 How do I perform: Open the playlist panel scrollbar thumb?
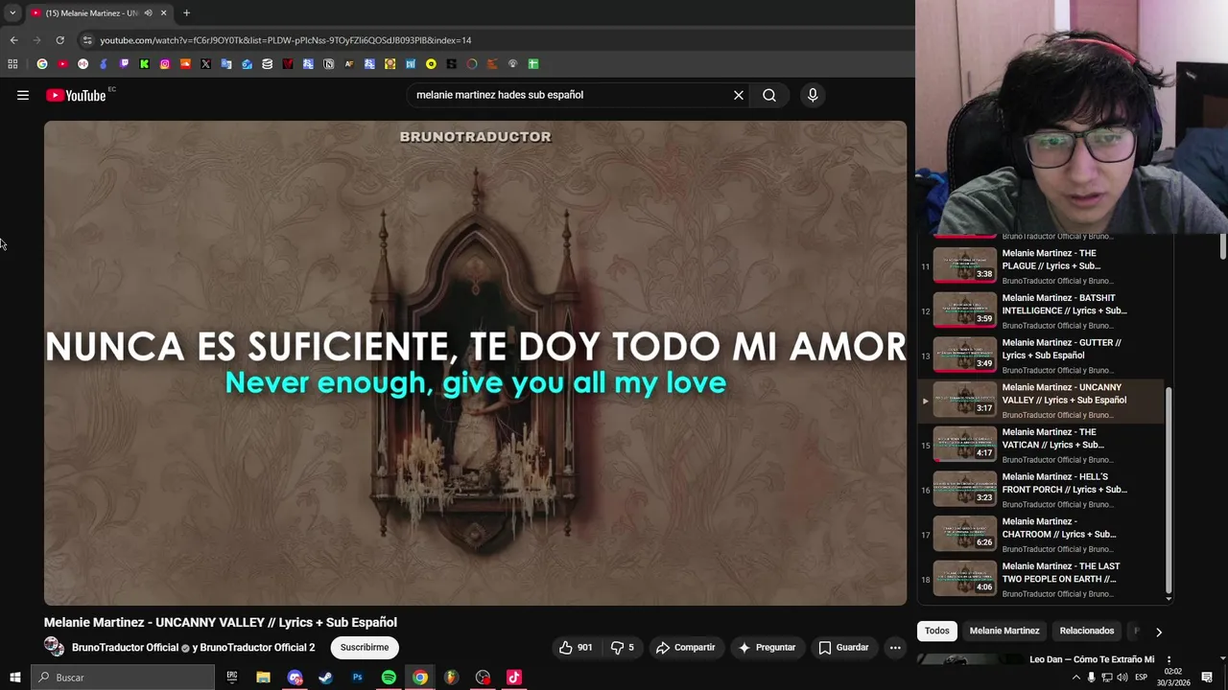tap(1169, 490)
